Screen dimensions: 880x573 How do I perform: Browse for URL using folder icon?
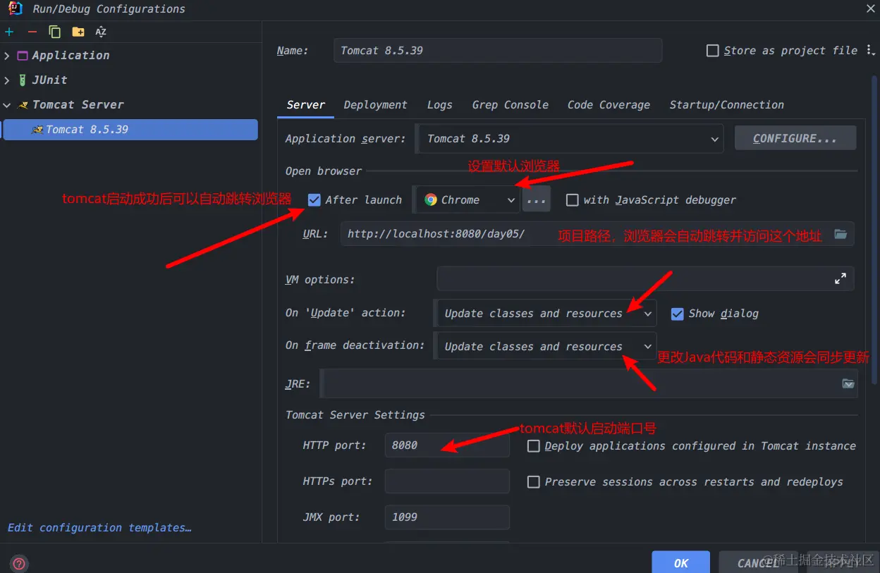(841, 234)
